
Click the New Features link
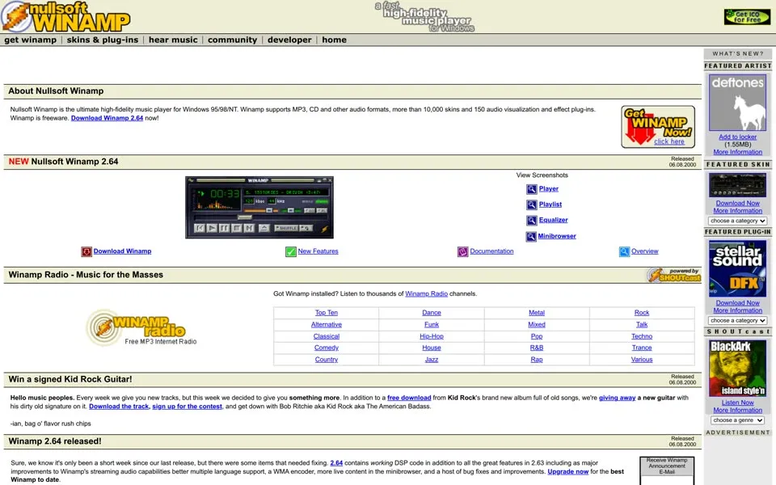(318, 251)
